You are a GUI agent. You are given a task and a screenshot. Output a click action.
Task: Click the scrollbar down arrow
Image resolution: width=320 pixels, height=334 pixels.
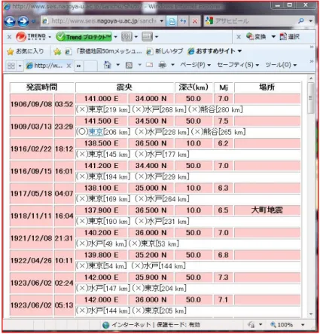click(x=311, y=314)
